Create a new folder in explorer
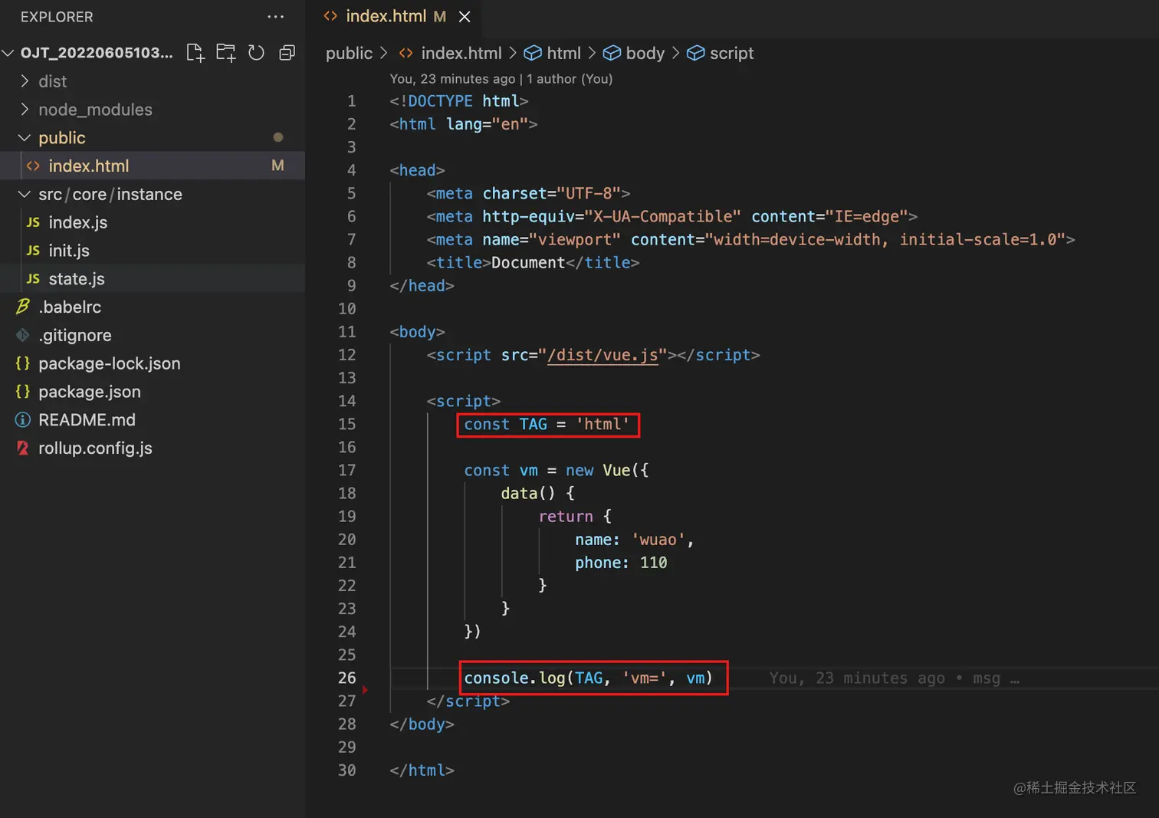The image size is (1159, 818). click(226, 53)
